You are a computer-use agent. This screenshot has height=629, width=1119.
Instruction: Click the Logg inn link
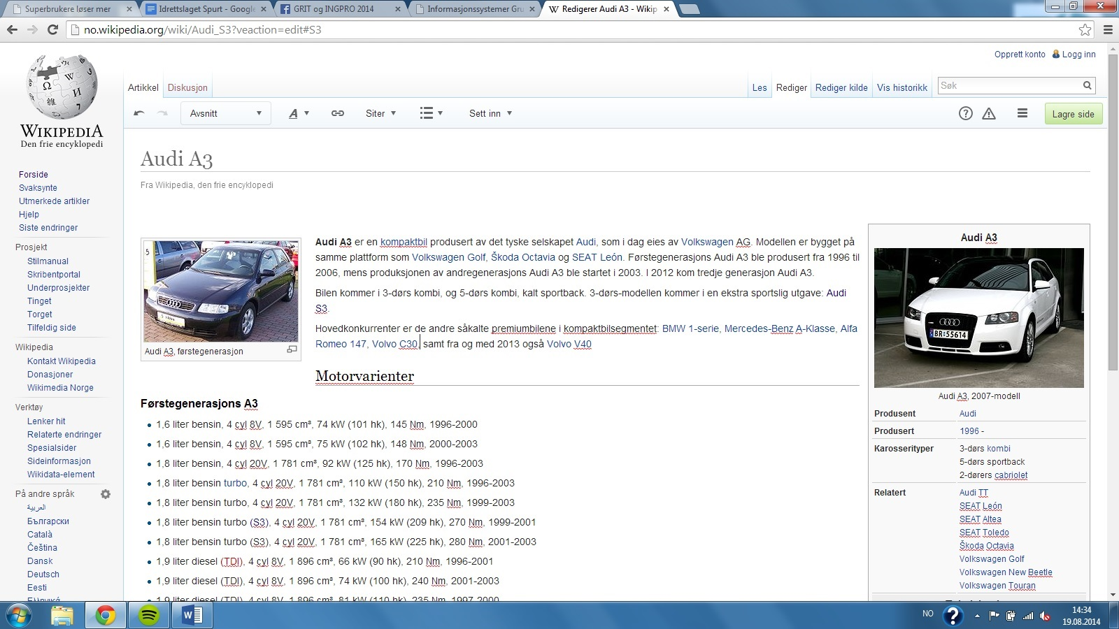(x=1078, y=54)
